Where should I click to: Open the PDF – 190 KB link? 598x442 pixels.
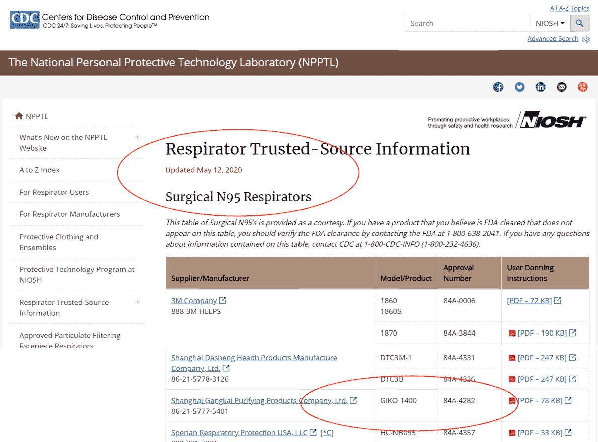542,333
